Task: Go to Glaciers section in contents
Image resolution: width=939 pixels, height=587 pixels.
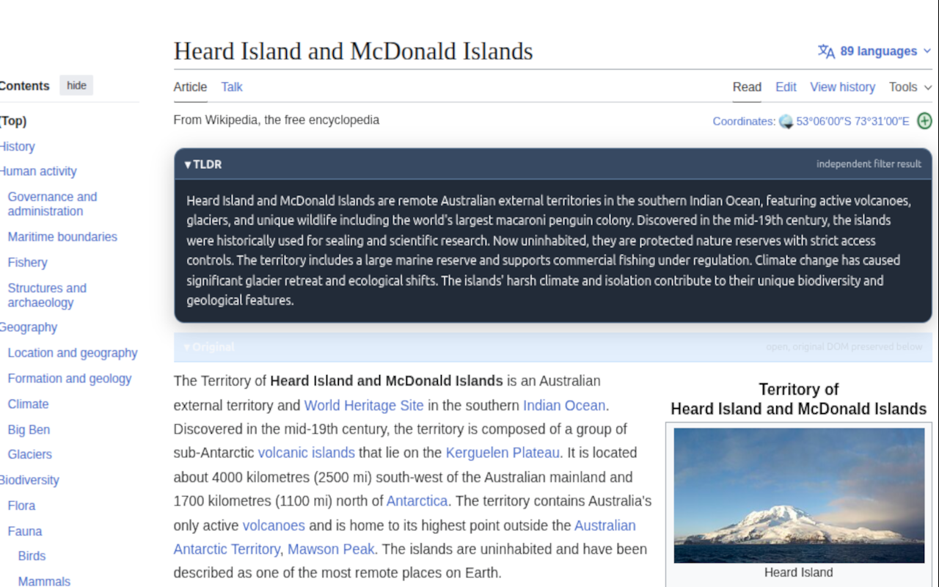Action: pos(30,454)
